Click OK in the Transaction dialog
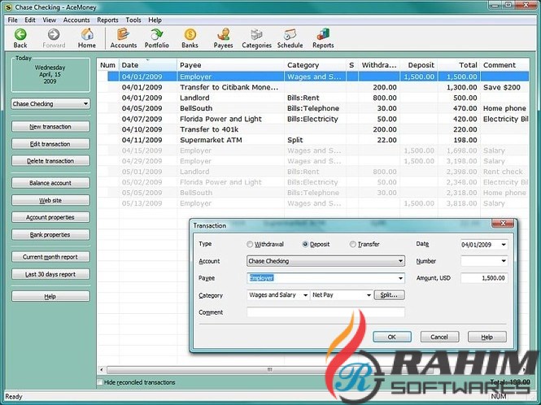This screenshot has width=541, height=405. coord(392,337)
